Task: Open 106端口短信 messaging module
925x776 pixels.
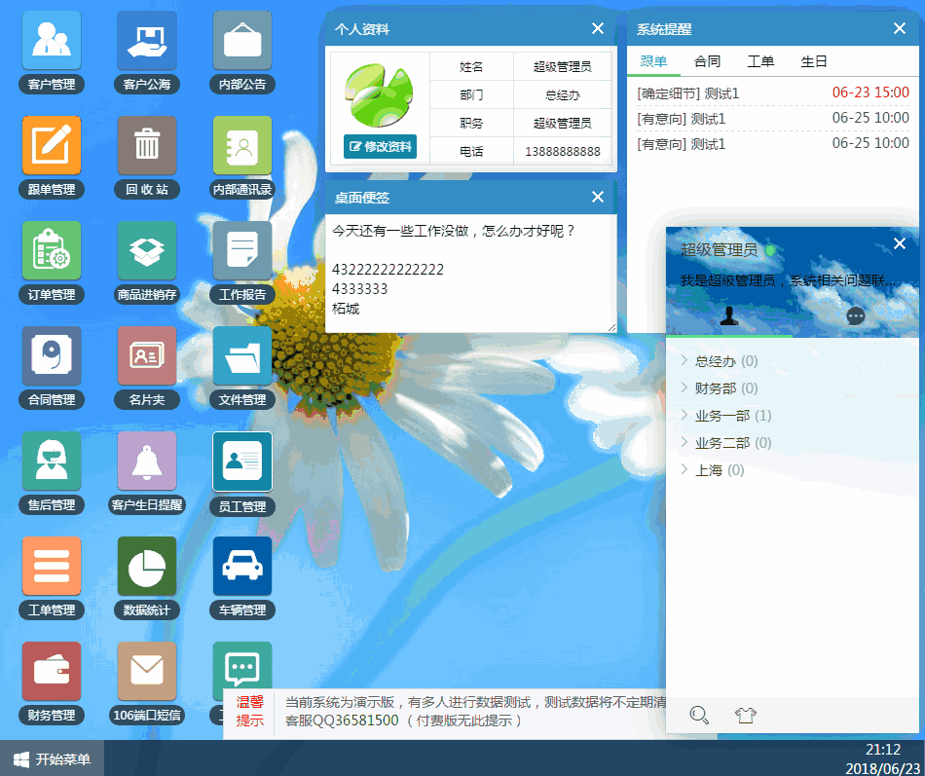Action: [146, 671]
